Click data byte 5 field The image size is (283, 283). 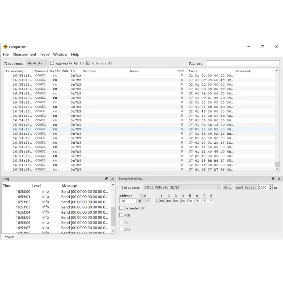click(x=190, y=201)
